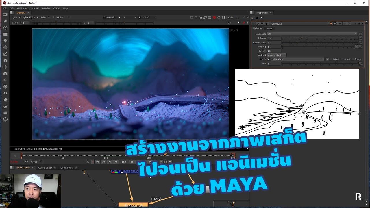Image resolution: width=370 pixels, height=208 pixels.
Task: Open the 3D nodes cube menu
Action: tap(5, 74)
